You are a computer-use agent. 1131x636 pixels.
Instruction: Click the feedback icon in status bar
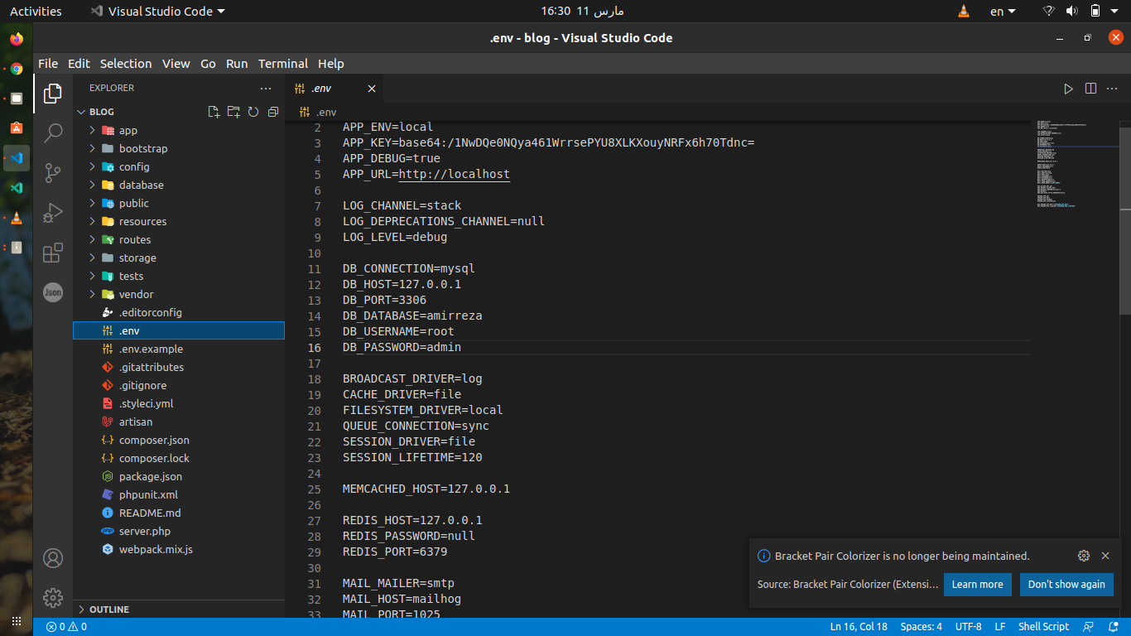point(1089,627)
